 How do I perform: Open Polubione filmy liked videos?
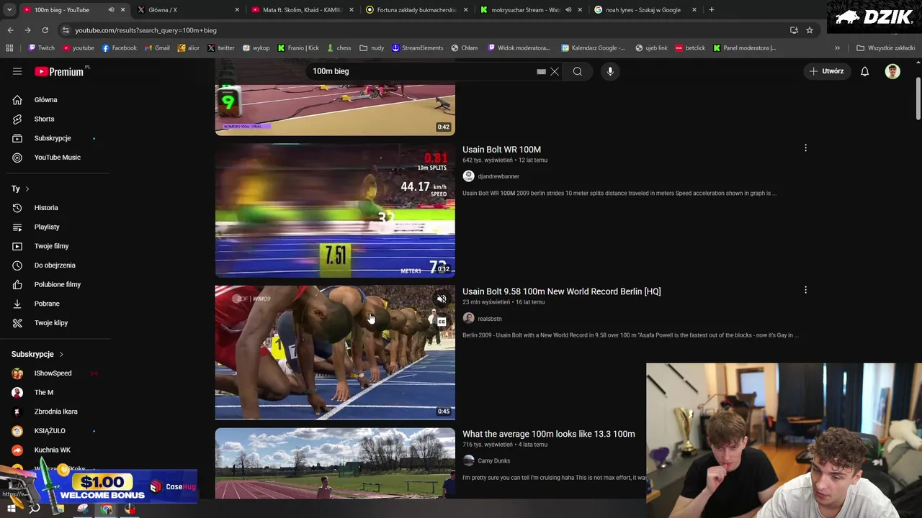[57, 284]
